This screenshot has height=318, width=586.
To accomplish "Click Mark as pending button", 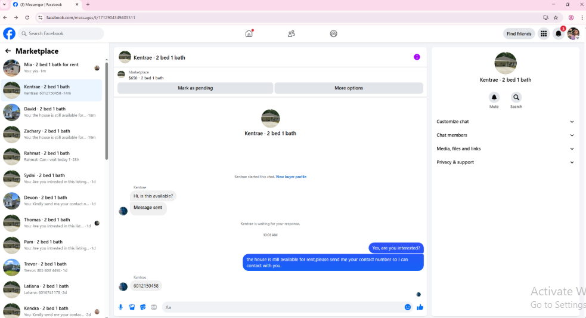I will click(195, 88).
